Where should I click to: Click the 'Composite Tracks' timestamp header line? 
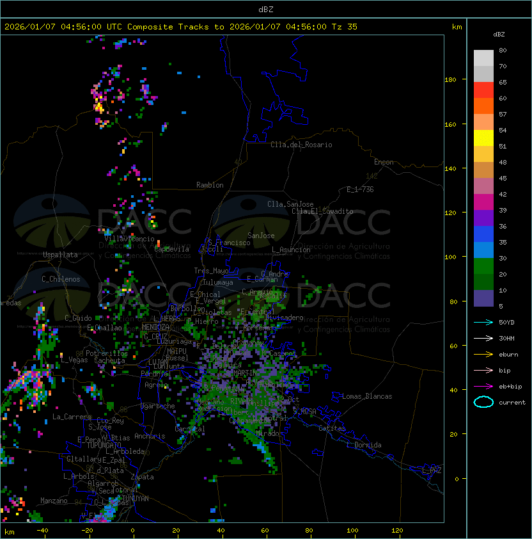[x=181, y=26]
